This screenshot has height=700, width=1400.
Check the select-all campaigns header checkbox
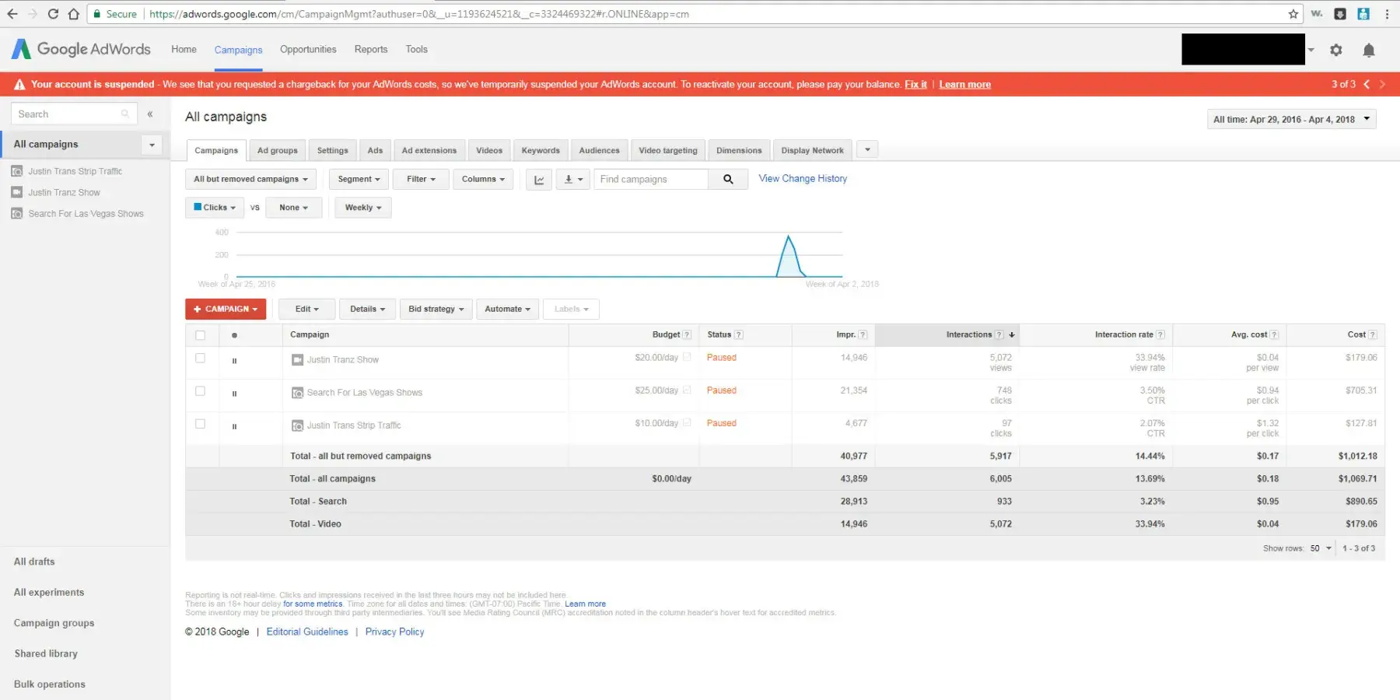click(201, 335)
